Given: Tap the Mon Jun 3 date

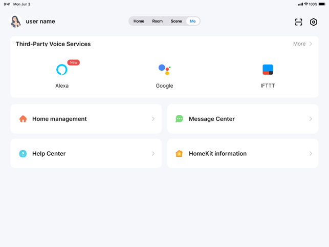Looking at the screenshot, I should pyautogui.click(x=22, y=4).
